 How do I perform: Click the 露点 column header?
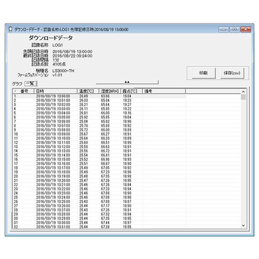coord(132,91)
